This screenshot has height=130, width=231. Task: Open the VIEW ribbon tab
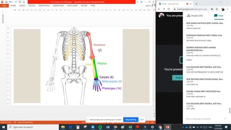93,6
